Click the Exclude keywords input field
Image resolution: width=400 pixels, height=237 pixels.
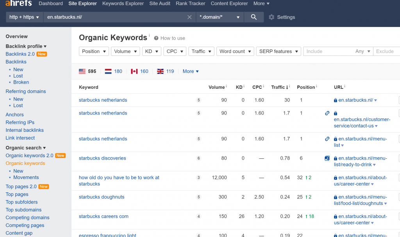[386, 51]
